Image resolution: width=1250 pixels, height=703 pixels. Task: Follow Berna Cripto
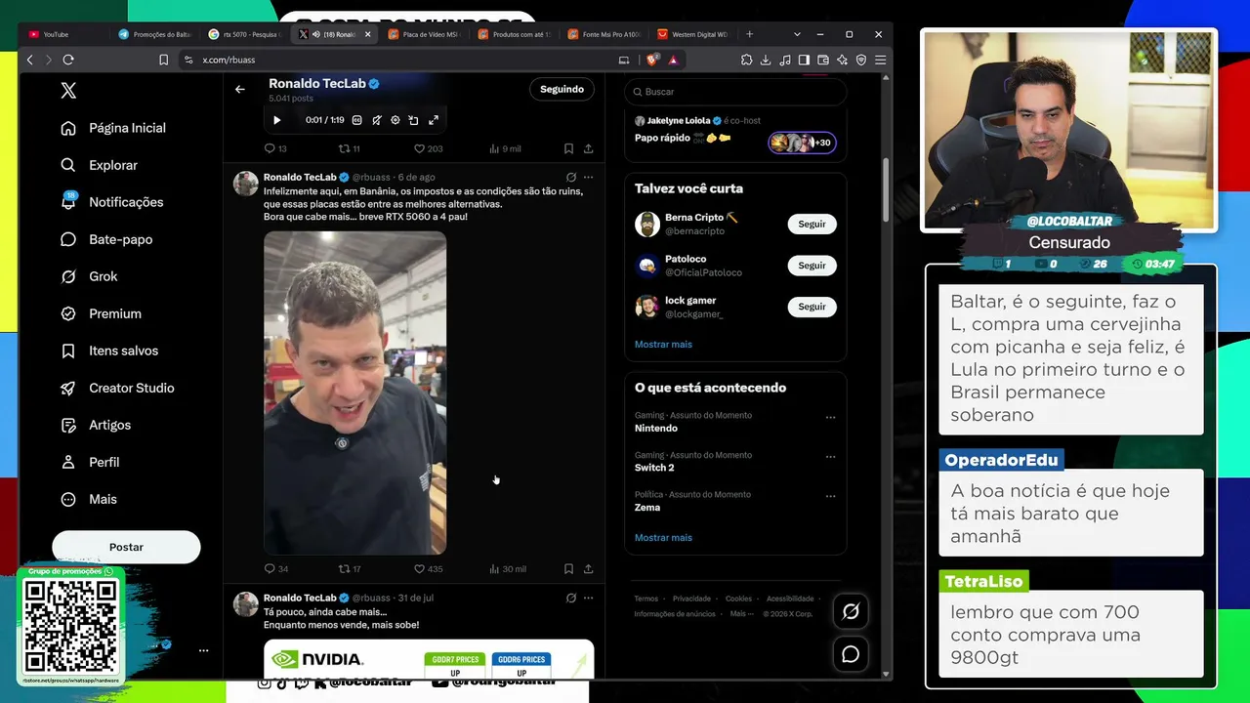click(812, 224)
